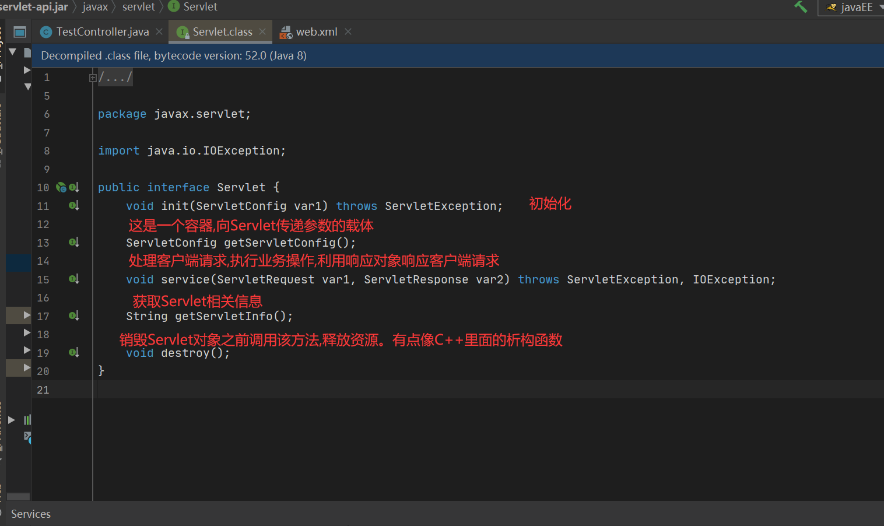The image size is (884, 526).
Task: Expand the highlighted tree node beside line 17
Action: pyautogui.click(x=27, y=315)
